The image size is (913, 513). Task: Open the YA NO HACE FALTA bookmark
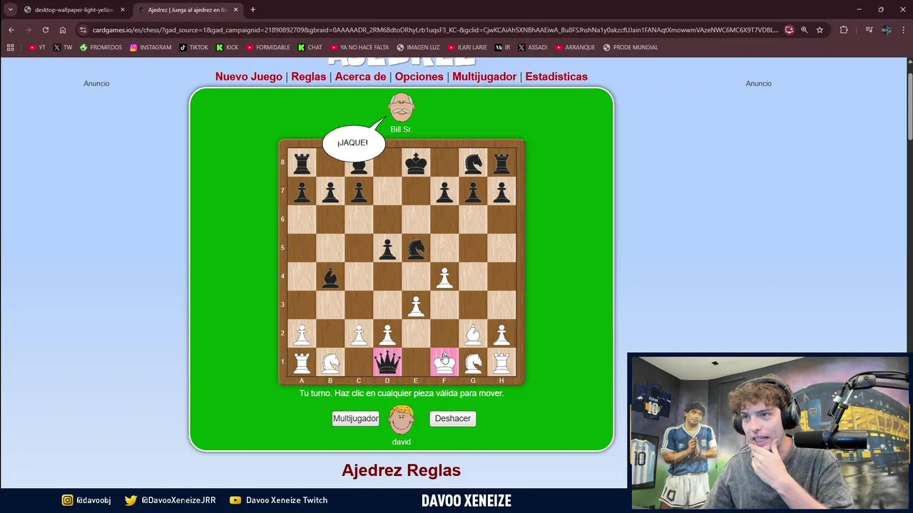click(x=359, y=48)
